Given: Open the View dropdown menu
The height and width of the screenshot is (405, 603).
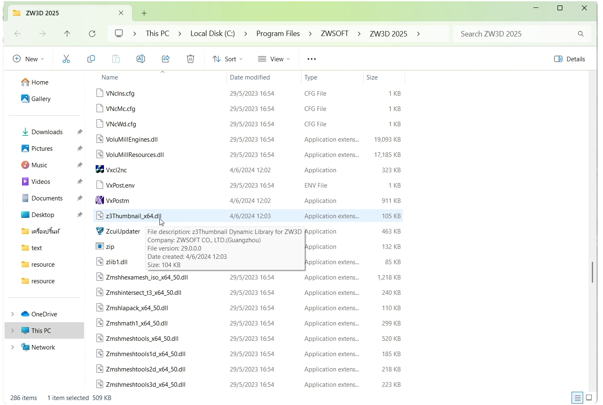Looking at the screenshot, I should click(274, 59).
